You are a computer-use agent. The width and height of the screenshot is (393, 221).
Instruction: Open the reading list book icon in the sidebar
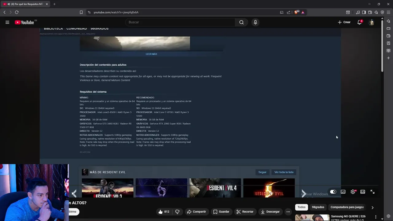388,51
